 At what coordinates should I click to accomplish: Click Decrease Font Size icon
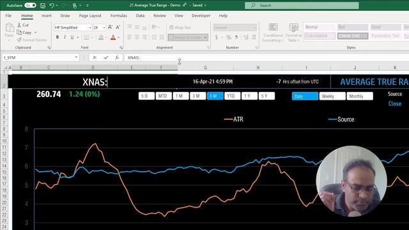(x=118, y=27)
